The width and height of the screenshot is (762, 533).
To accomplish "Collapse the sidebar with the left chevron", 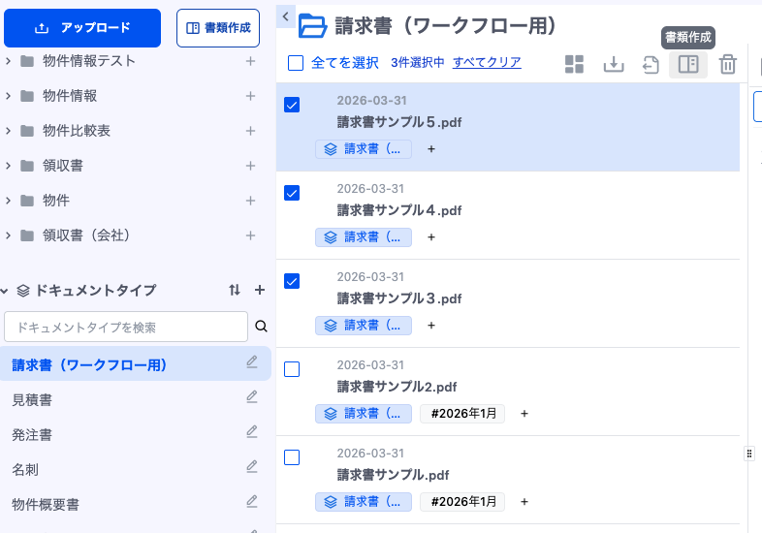I will click(286, 16).
